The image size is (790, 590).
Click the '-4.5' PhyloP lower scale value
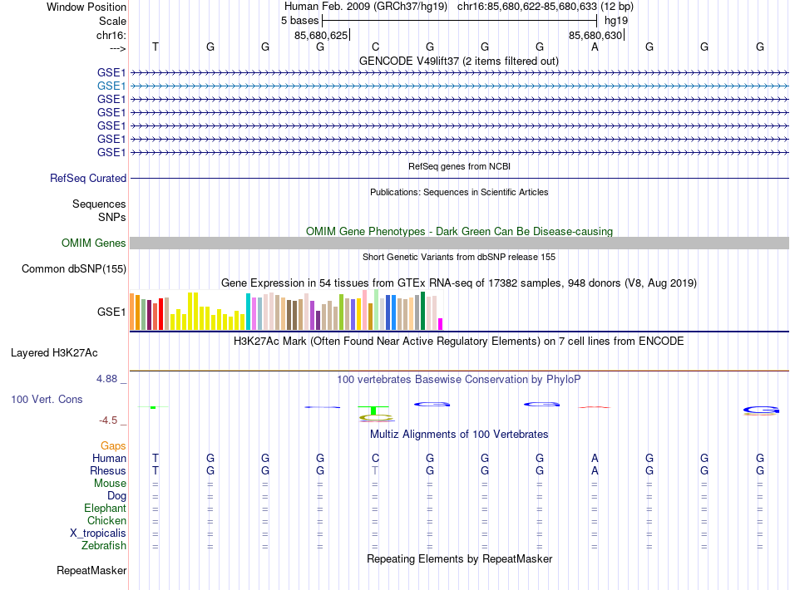(108, 420)
